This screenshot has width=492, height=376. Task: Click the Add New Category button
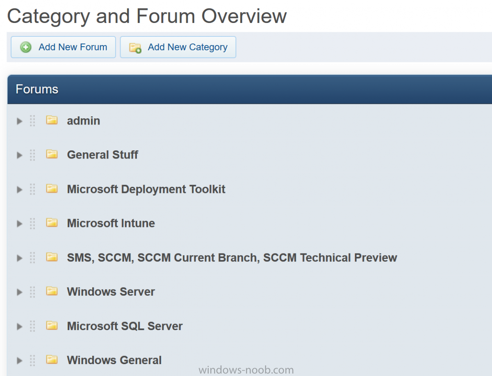[x=178, y=47]
